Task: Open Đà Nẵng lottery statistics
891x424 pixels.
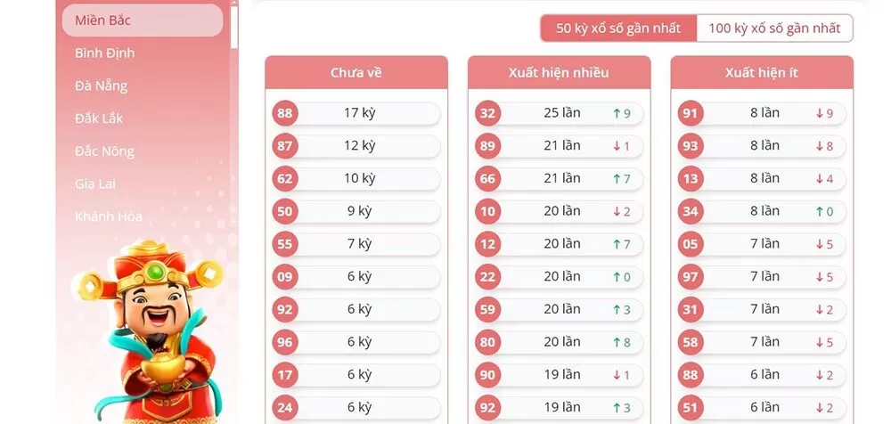Action: [x=102, y=86]
